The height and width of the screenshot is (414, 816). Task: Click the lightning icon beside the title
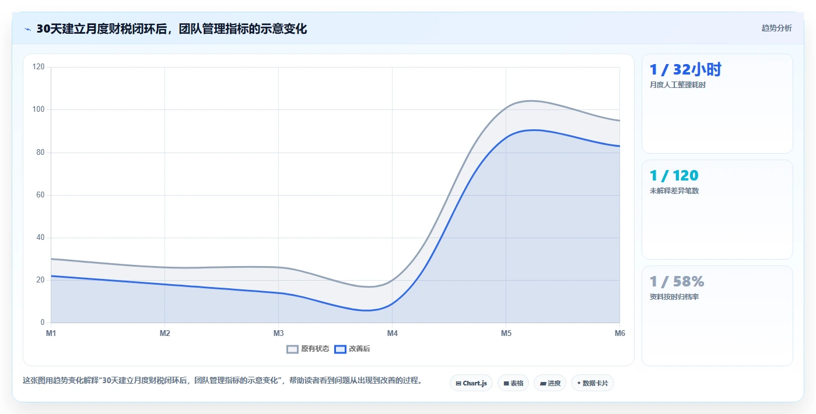tap(27, 29)
